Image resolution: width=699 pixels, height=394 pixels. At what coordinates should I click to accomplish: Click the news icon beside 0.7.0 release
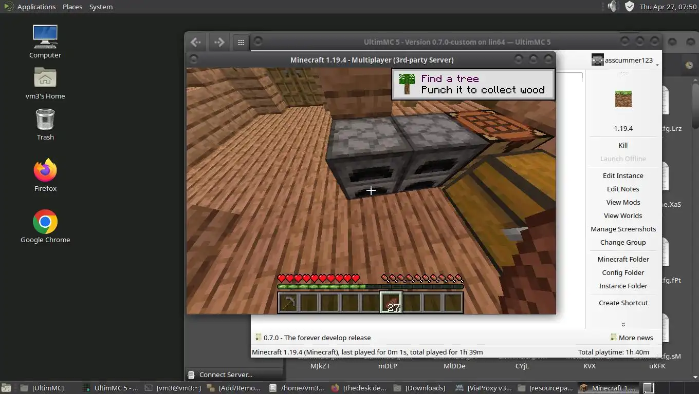[258, 338]
